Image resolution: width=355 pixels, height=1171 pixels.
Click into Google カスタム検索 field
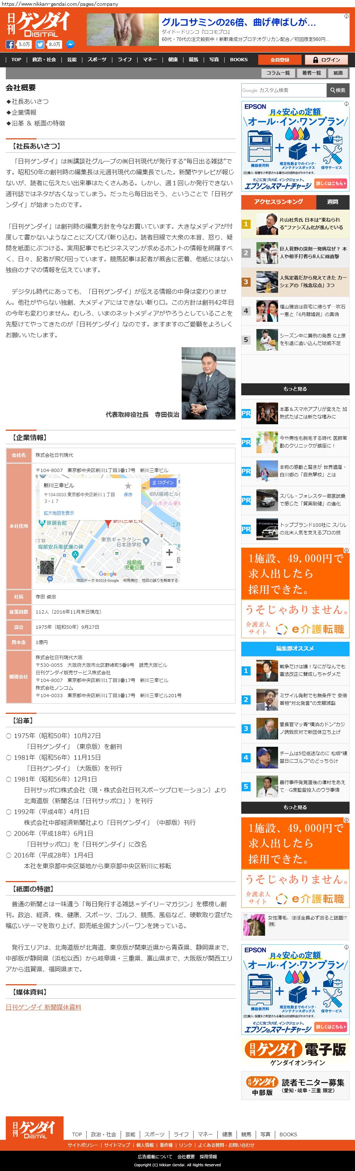[x=284, y=90]
